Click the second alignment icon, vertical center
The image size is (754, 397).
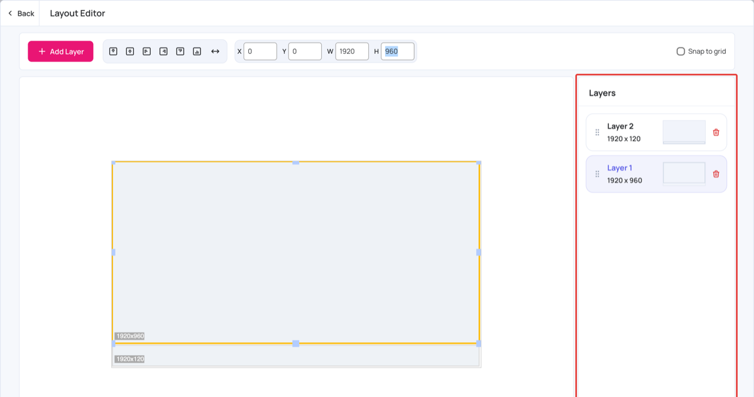coord(130,51)
